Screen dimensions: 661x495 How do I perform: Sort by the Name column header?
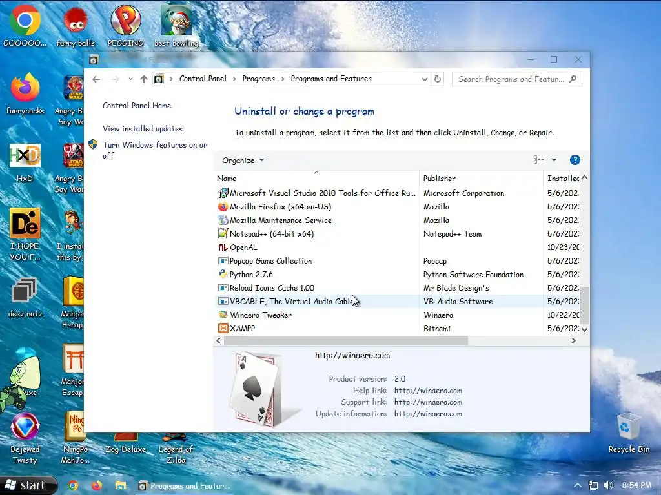(x=316, y=178)
